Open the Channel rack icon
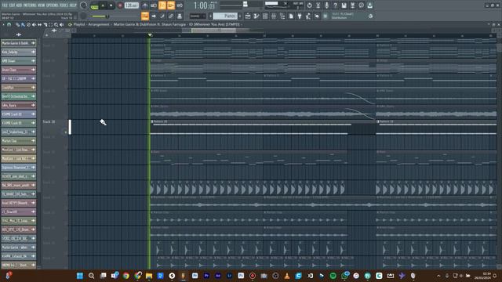The width and height of the screenshot is (502, 282). coord(265,16)
